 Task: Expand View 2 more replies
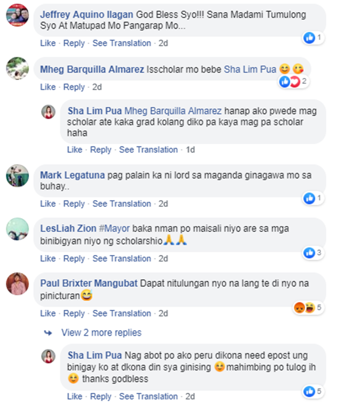[101, 333]
